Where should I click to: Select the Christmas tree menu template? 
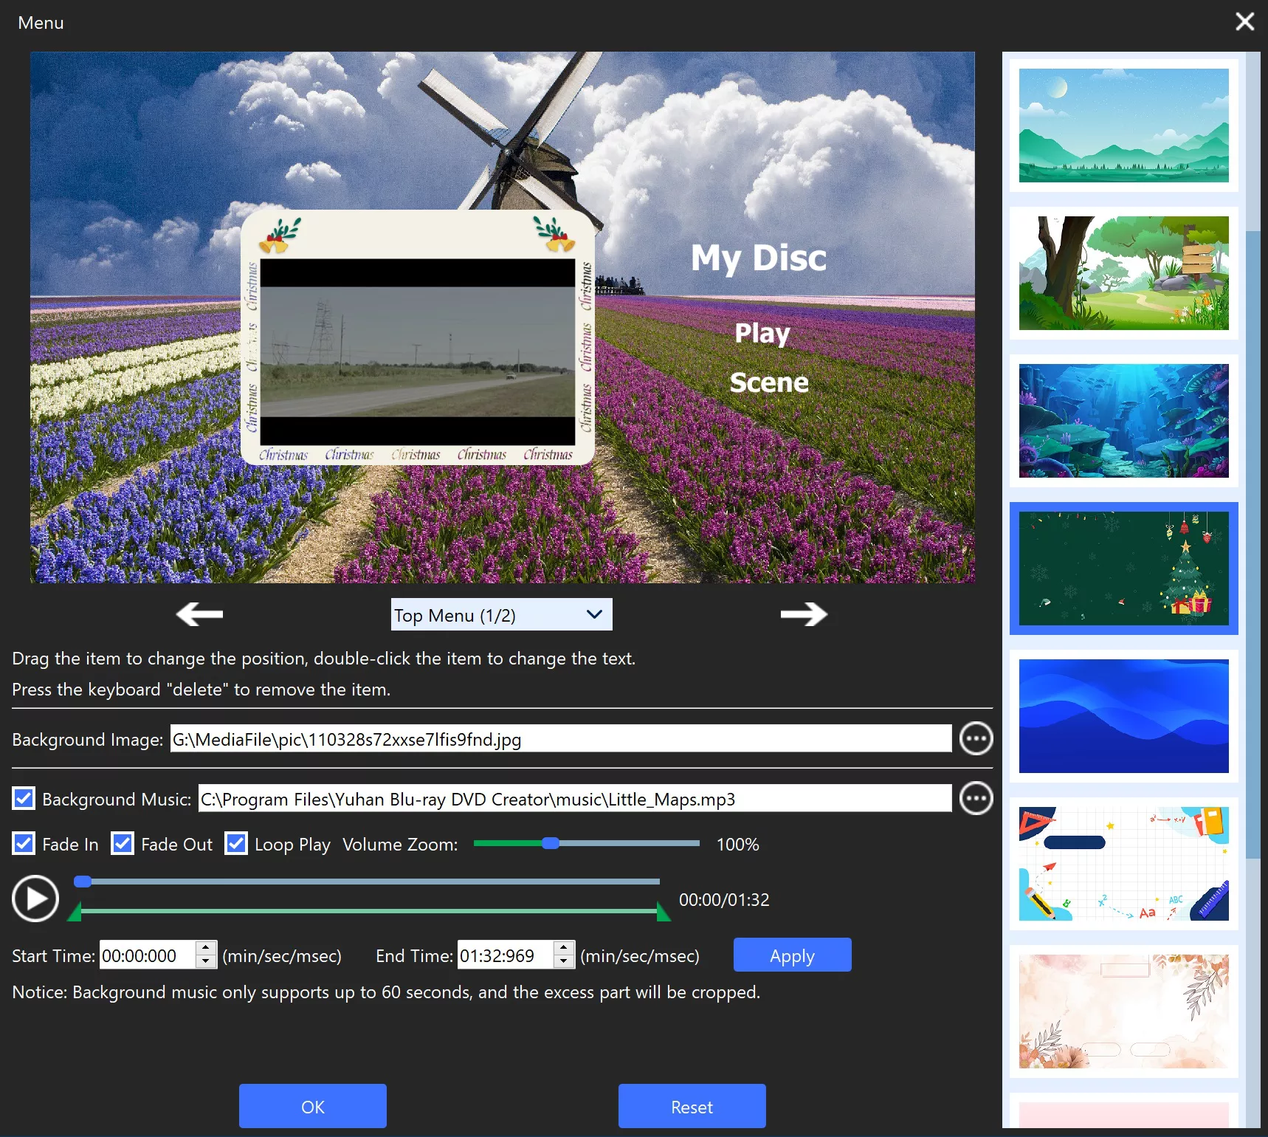coord(1123,568)
